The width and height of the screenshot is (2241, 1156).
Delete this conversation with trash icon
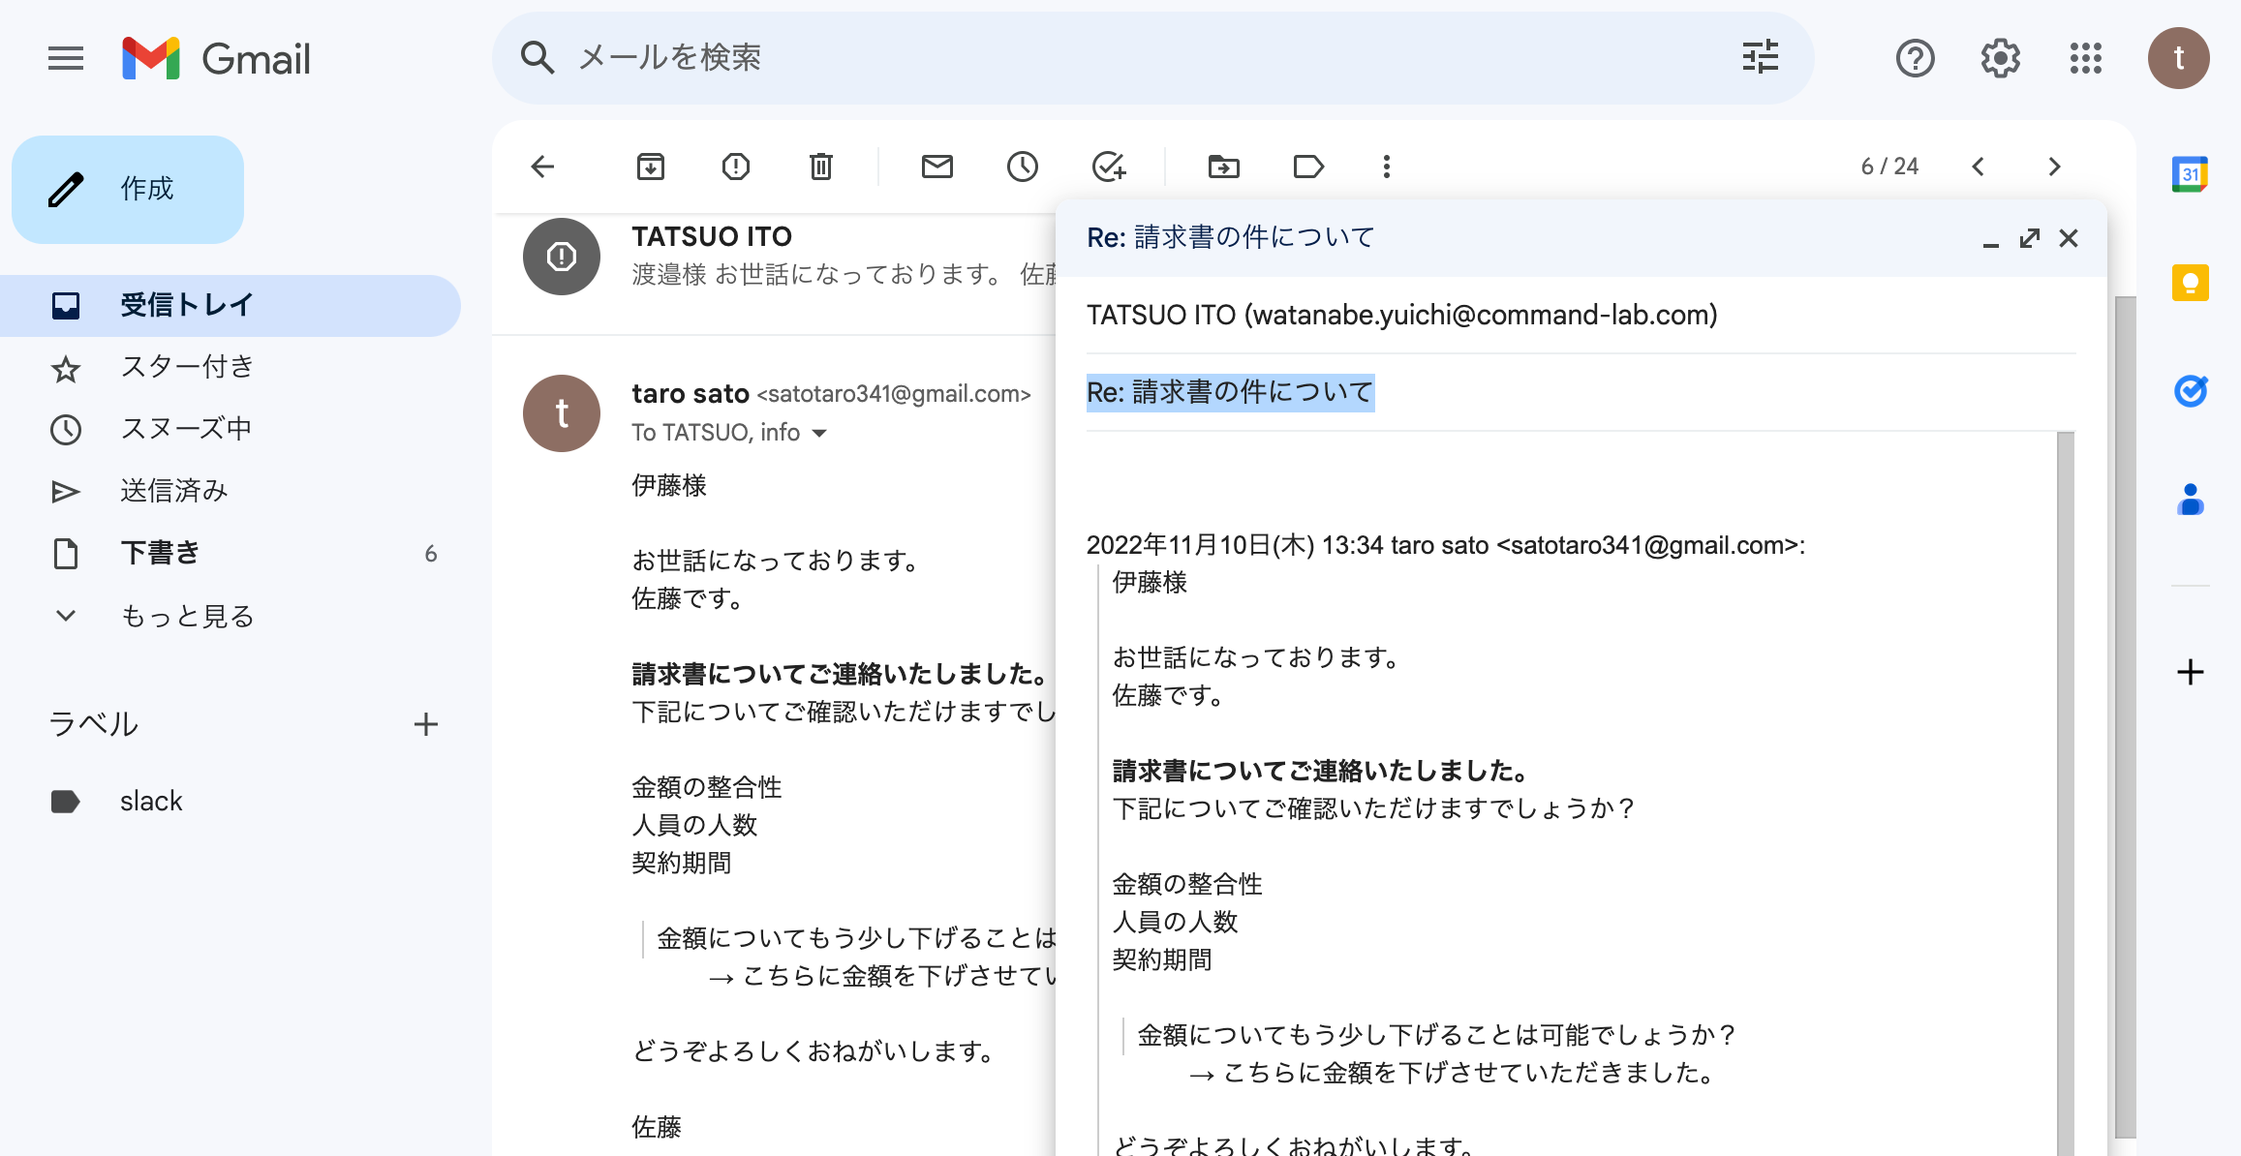821,167
